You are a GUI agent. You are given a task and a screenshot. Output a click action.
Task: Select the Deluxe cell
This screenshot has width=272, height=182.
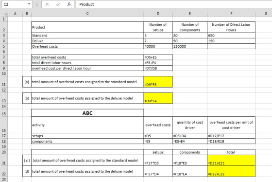click(x=87, y=41)
